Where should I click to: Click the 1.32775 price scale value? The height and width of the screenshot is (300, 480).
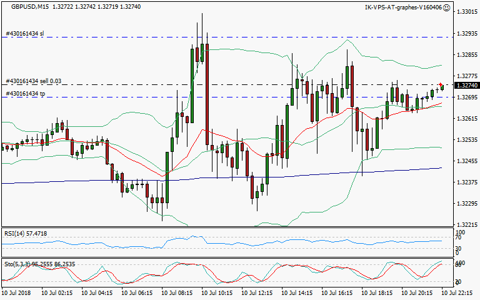pyautogui.click(x=467, y=76)
